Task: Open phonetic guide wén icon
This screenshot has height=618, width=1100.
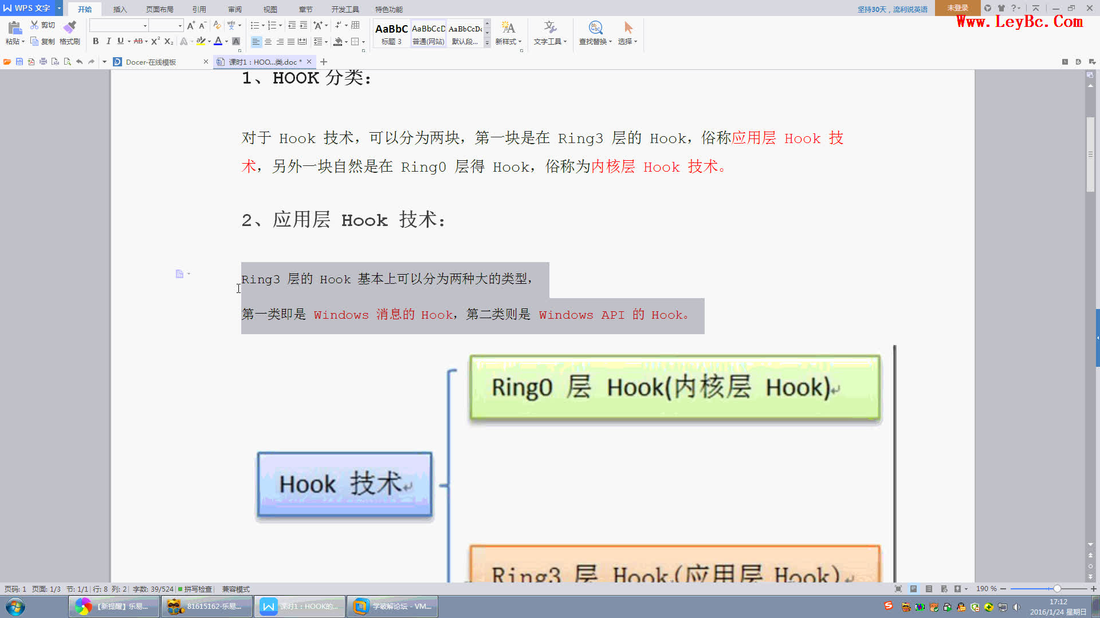Action: coord(231,25)
